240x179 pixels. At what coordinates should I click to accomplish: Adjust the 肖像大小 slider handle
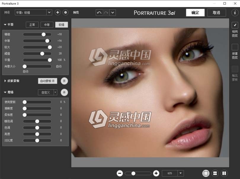(25, 66)
